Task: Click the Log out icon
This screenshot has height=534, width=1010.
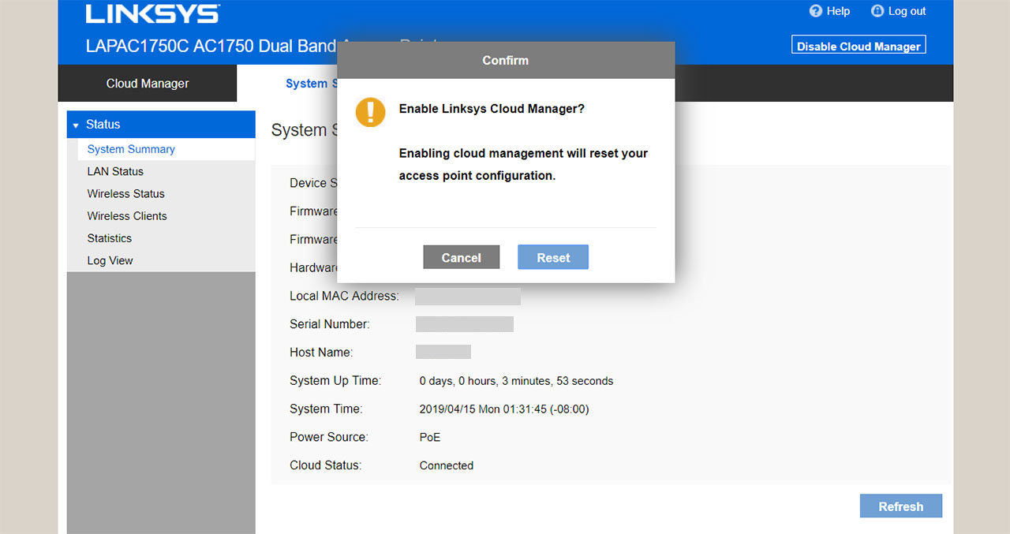Action: pos(877,11)
